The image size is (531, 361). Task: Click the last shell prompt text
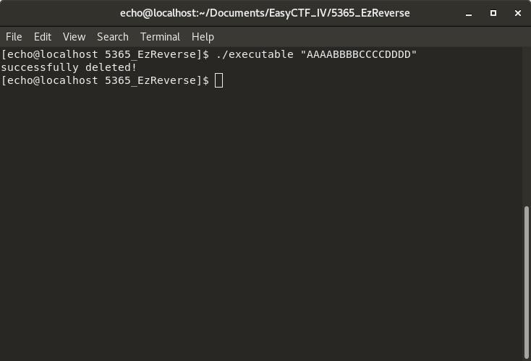click(105, 80)
